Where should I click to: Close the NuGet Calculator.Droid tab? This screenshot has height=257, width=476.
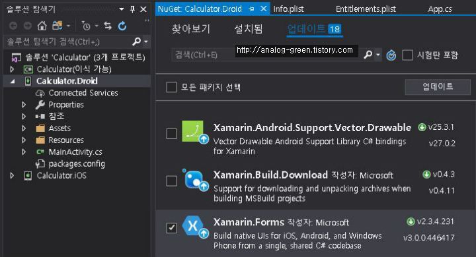coord(264,9)
